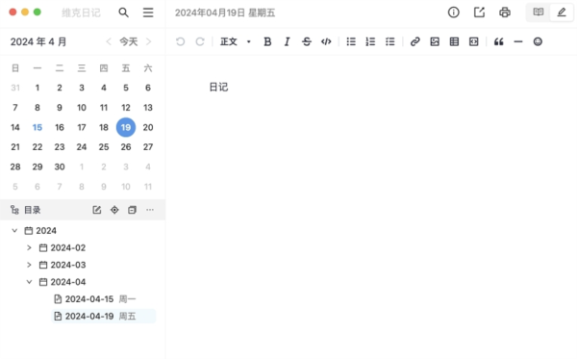Select the 2024-04 tree node

coord(63,282)
